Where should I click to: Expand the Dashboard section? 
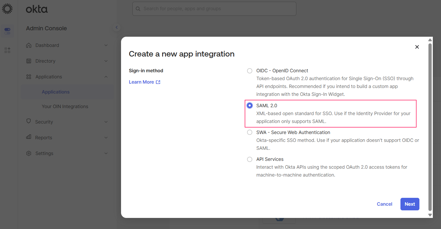click(106, 45)
